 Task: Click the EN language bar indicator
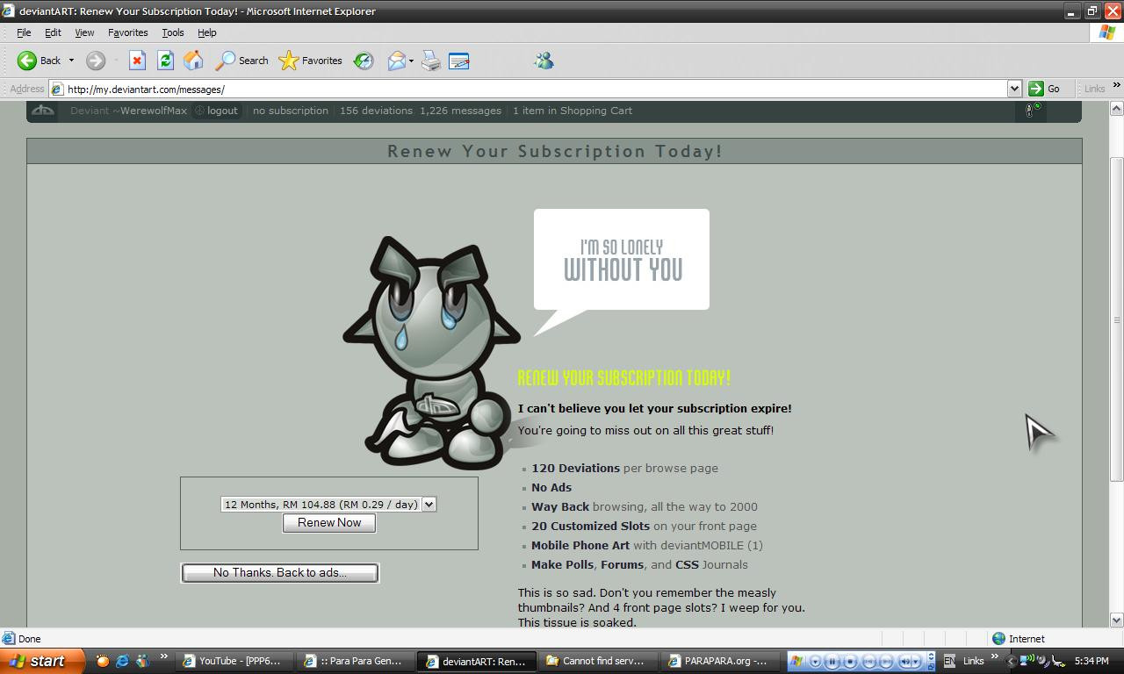click(x=949, y=661)
